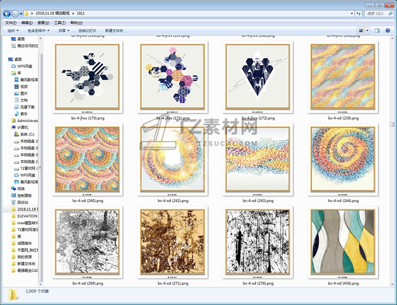This screenshot has width=397, height=305.
Task: Open the 文件(F) menu
Action: click(11, 23)
